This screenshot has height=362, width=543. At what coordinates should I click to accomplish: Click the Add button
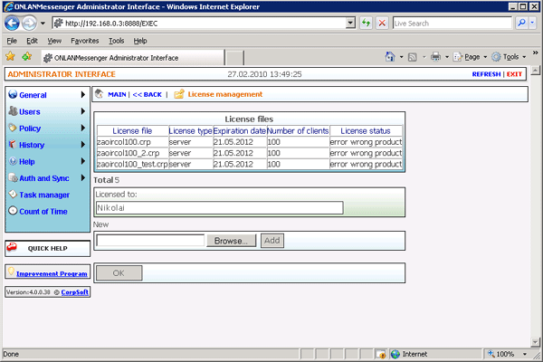[272, 241]
